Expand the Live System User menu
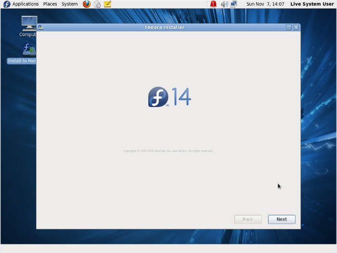 point(311,4)
